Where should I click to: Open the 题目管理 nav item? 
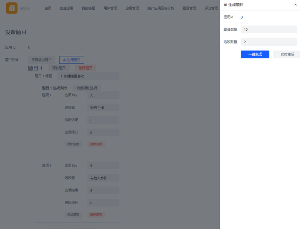(189, 8)
